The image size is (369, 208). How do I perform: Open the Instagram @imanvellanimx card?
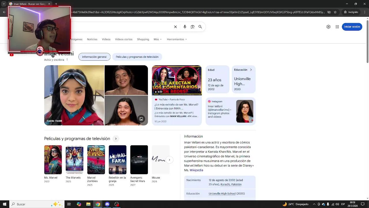[231, 111]
